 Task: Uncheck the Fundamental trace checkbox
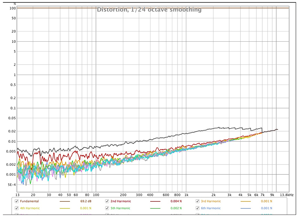[17, 201]
